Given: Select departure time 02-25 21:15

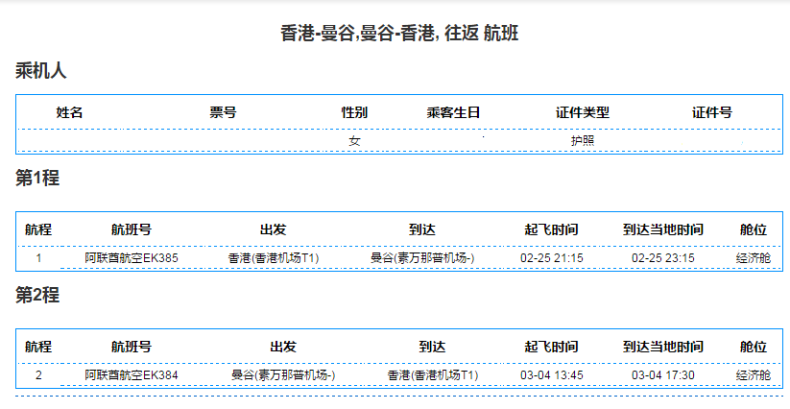Looking at the screenshot, I should pyautogui.click(x=552, y=258).
